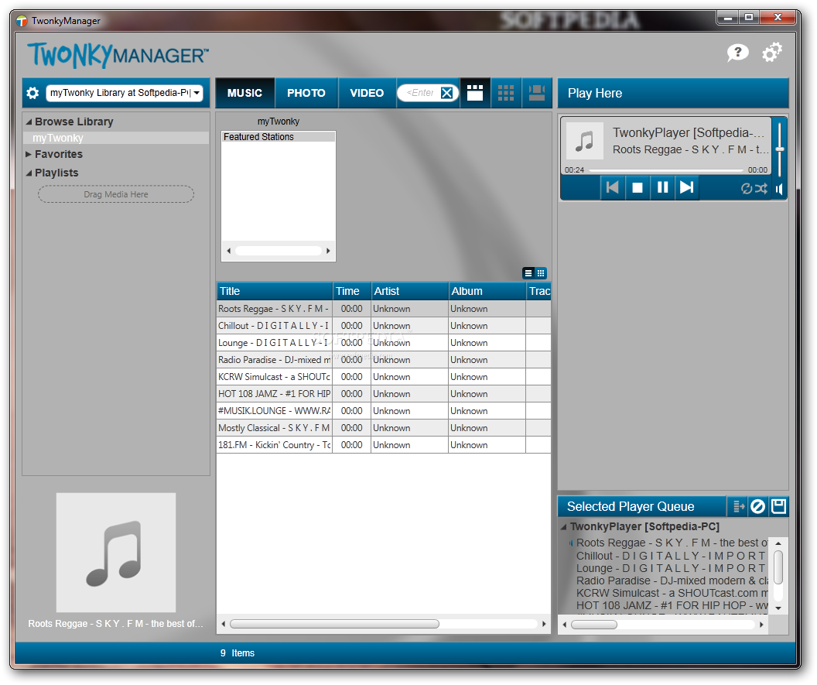
Task: Select the thumbnail grid layout icon
Action: [505, 93]
